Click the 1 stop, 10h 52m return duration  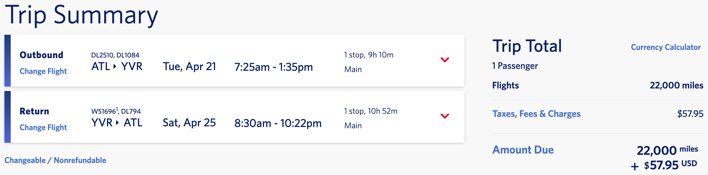click(x=370, y=111)
